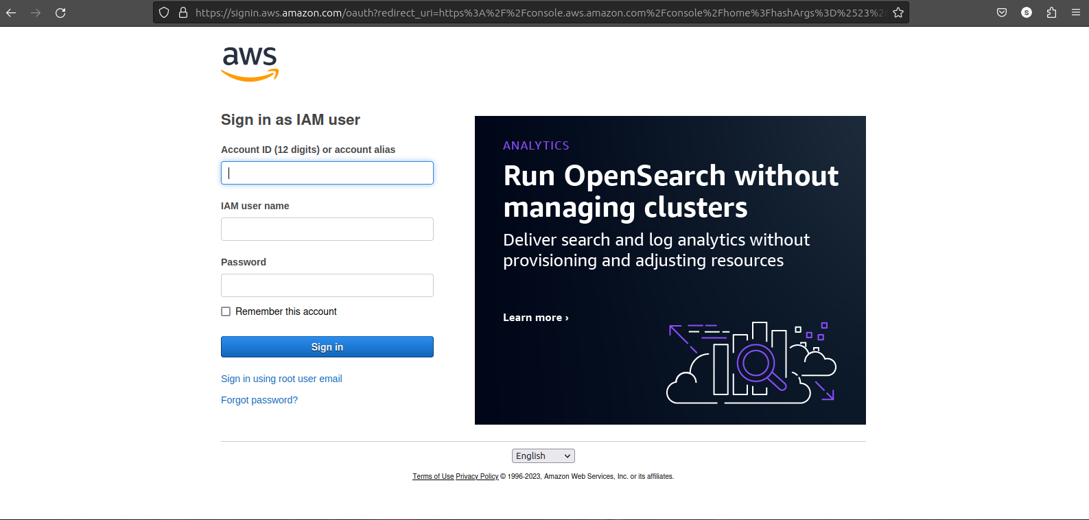Viewport: 1089px width, 520px height.
Task: Bookmark this page with star icon
Action: (x=898, y=12)
